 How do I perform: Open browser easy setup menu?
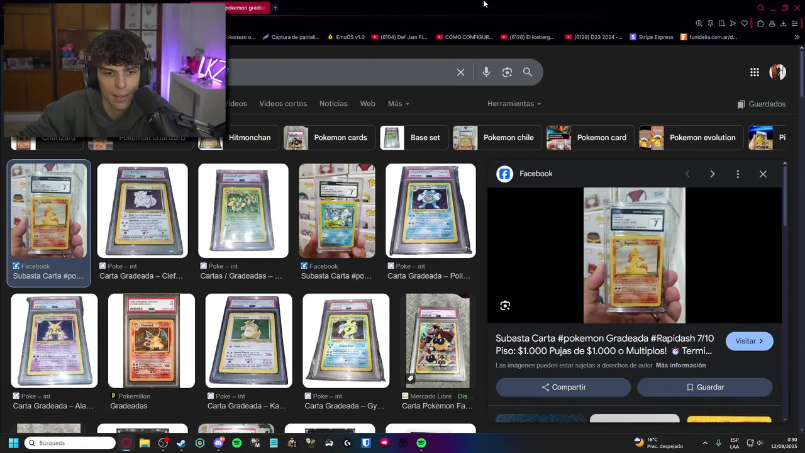click(794, 23)
